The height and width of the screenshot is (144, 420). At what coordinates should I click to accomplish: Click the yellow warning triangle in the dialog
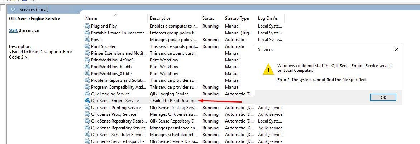[268, 70]
